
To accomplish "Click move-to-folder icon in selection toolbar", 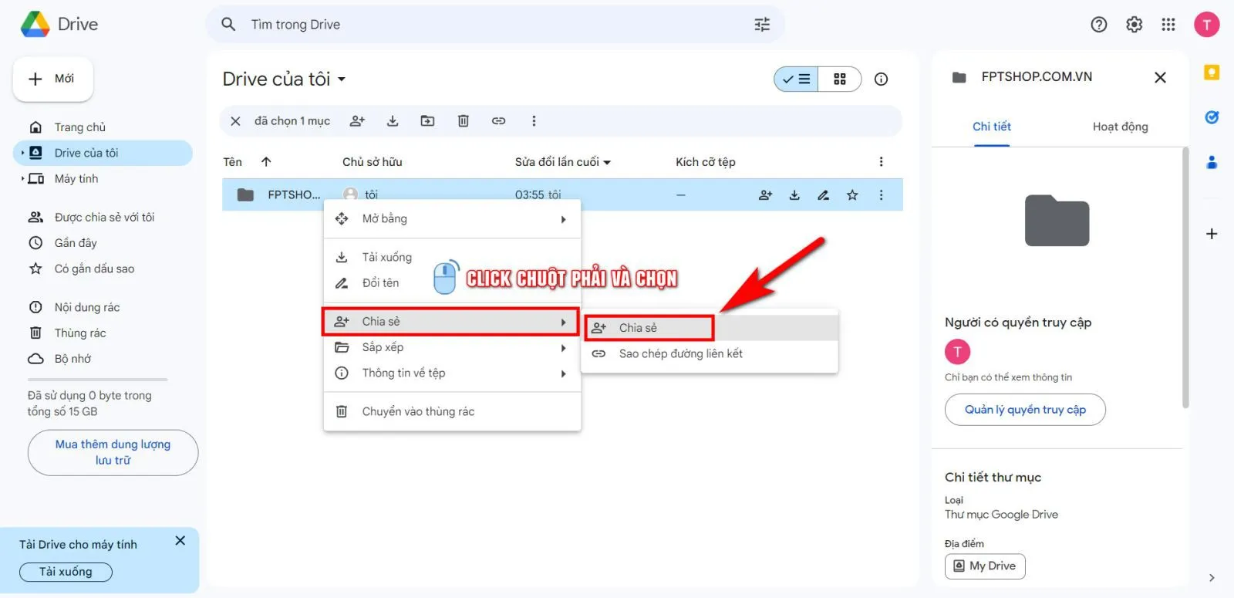I will [x=427, y=121].
